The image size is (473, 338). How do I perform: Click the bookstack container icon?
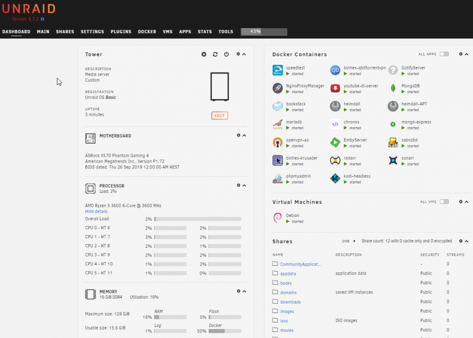[278, 106]
